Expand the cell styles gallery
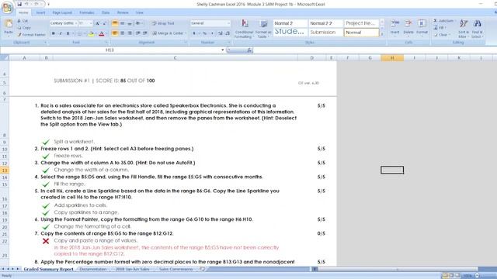The height and width of the screenshot is (279, 497). [x=382, y=34]
